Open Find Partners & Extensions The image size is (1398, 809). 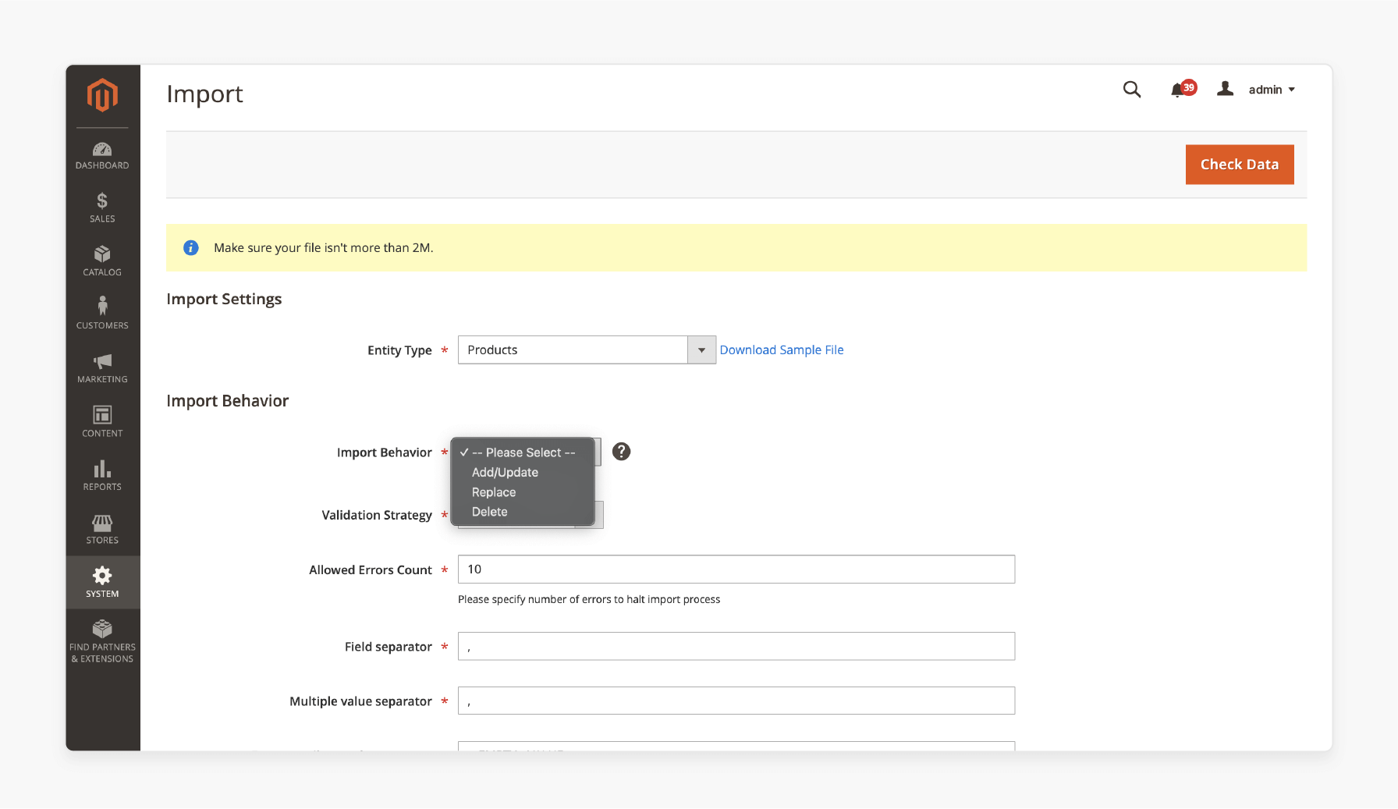tap(102, 641)
